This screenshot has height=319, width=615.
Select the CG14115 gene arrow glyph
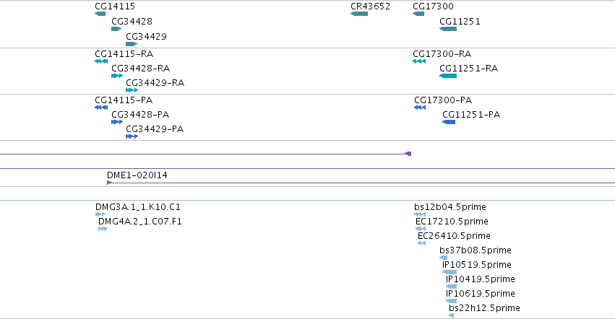(x=100, y=14)
